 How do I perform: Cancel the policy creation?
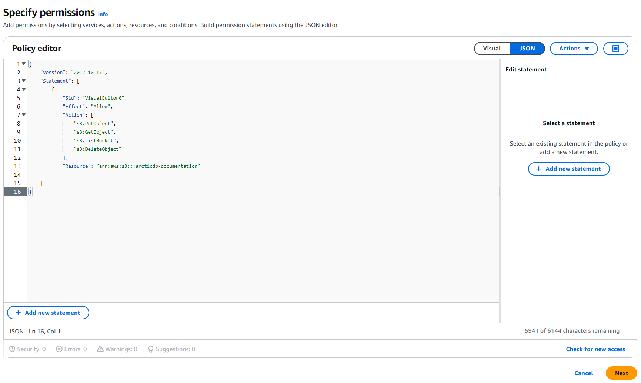tap(583, 373)
